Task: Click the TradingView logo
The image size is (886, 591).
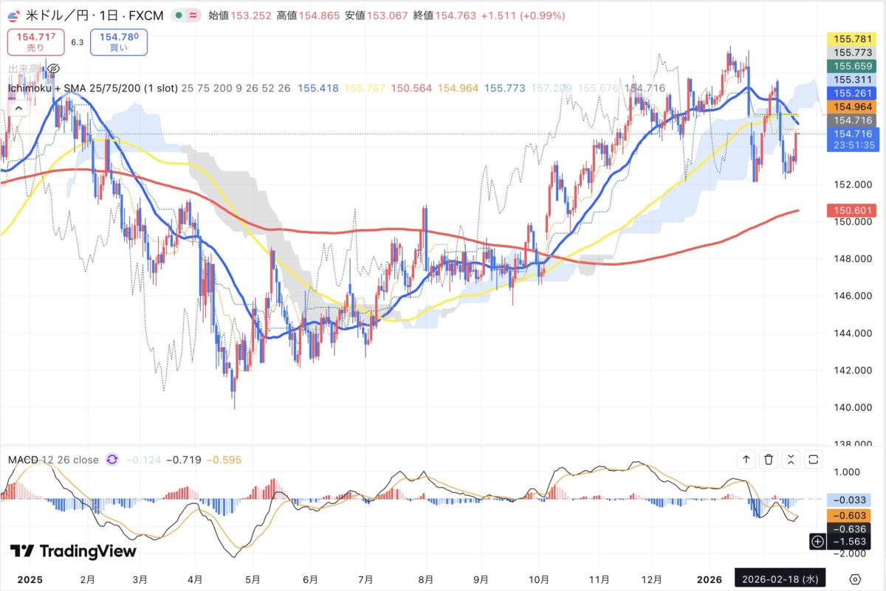Action: point(73,551)
